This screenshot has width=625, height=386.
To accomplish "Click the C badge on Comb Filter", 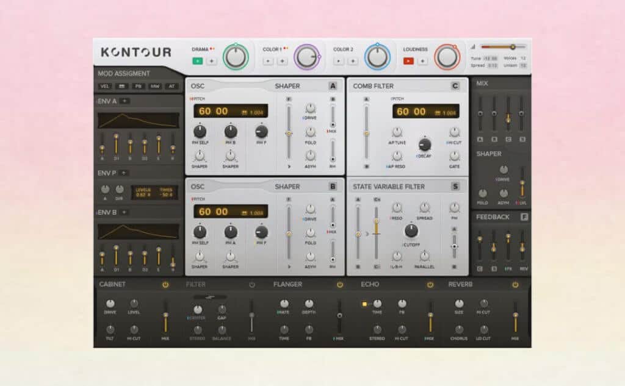I will (455, 86).
